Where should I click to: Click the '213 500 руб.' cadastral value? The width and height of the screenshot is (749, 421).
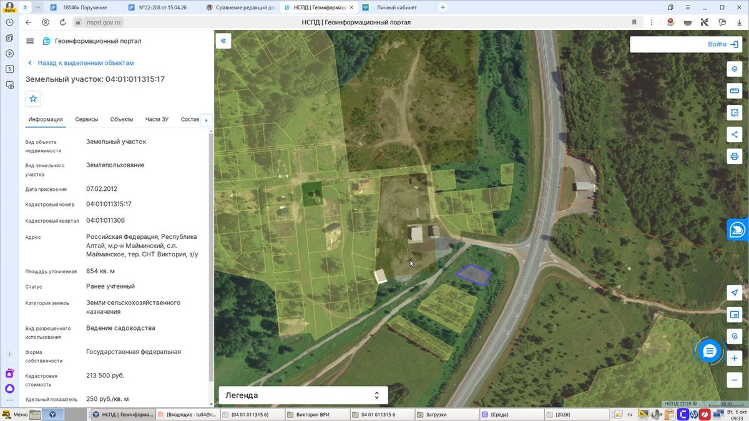point(105,375)
